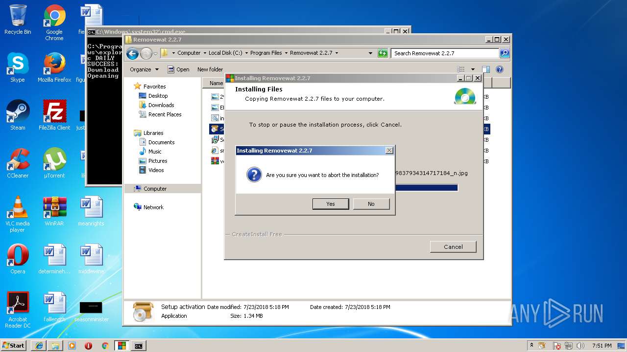Open µTorrent desktop icon

coord(54,163)
